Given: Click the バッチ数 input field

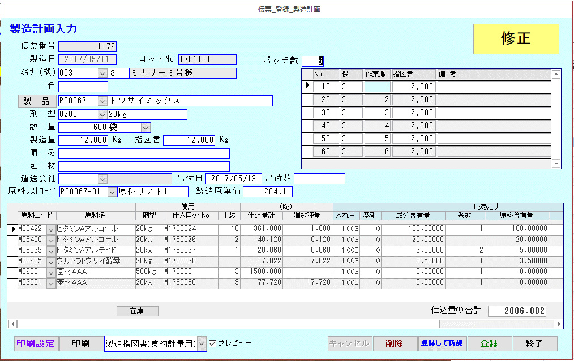Looking at the screenshot, I should coord(312,61).
